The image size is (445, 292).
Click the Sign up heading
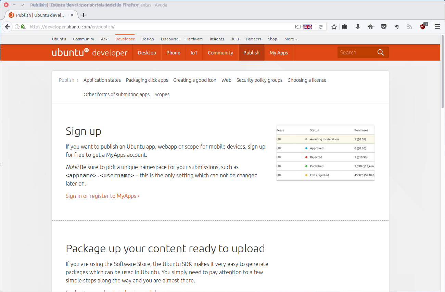tap(84, 131)
